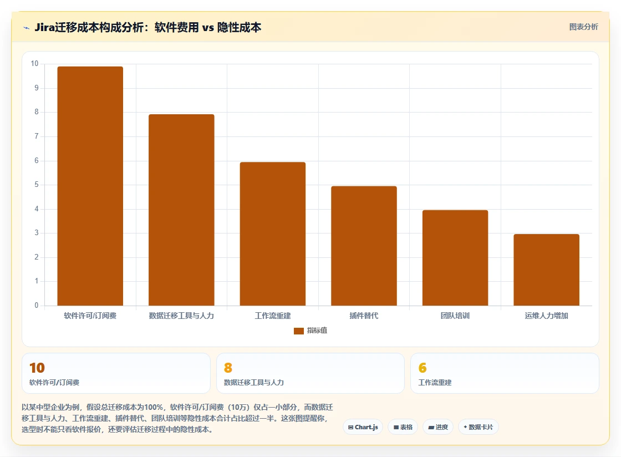621x457 pixels.
Task: Click the blue icon before the Jira title
Action: click(27, 28)
